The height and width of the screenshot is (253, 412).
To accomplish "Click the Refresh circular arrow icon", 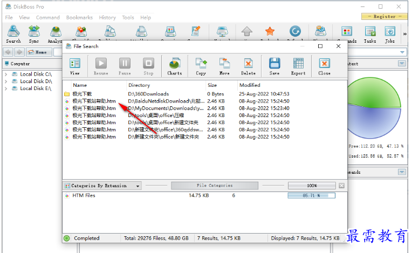I will 295,32.
